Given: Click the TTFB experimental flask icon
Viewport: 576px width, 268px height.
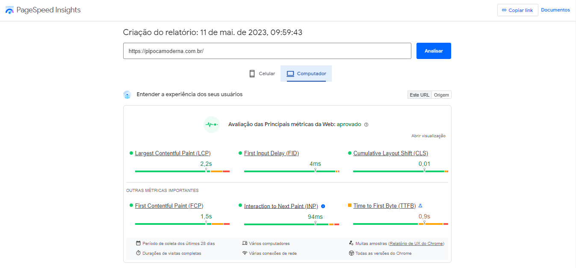Looking at the screenshot, I should [420, 206].
